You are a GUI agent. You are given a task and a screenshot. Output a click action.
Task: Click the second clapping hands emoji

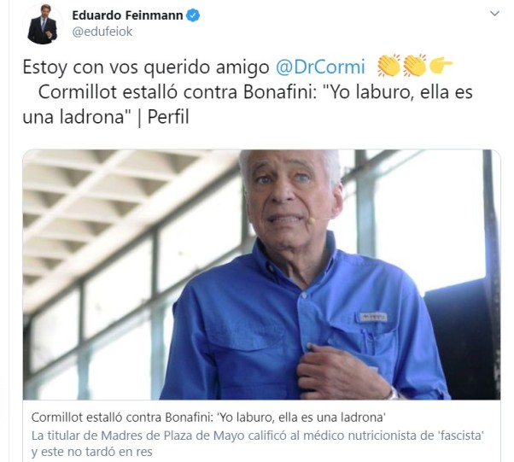(415, 66)
